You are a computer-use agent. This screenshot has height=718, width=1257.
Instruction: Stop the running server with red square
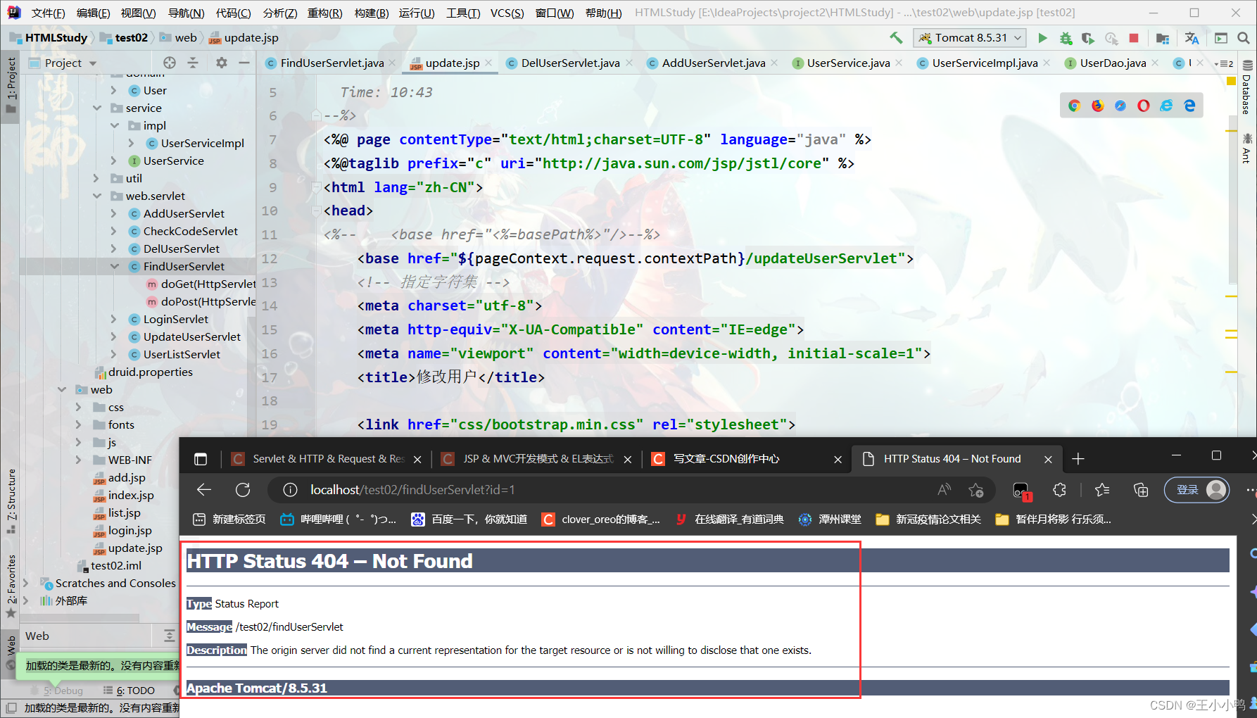[x=1134, y=38]
